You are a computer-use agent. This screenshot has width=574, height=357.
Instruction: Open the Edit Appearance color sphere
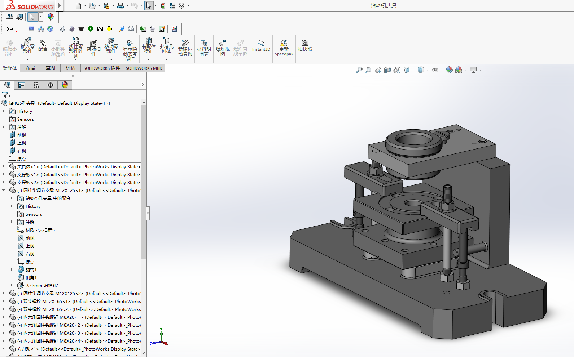(449, 70)
